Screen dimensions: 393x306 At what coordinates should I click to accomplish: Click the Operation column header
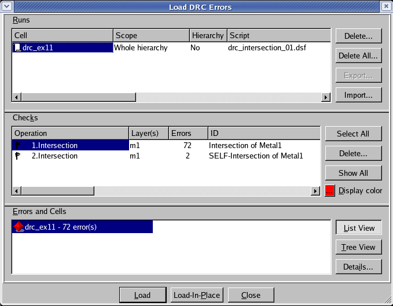[69, 133]
